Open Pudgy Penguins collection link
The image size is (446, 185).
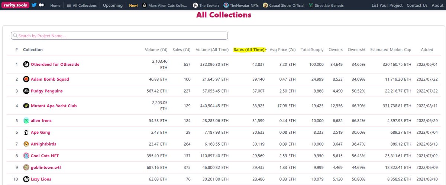(x=46, y=91)
